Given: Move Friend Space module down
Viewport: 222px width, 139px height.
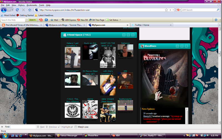Looking at the screenshot, I should [x=128, y=35].
